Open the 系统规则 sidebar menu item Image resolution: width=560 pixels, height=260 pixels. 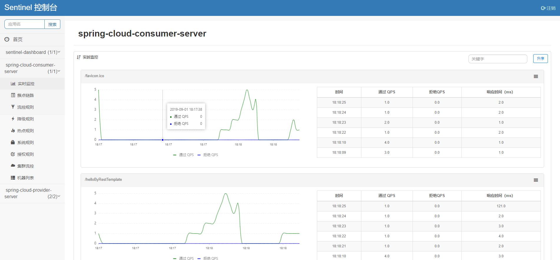click(x=32, y=143)
